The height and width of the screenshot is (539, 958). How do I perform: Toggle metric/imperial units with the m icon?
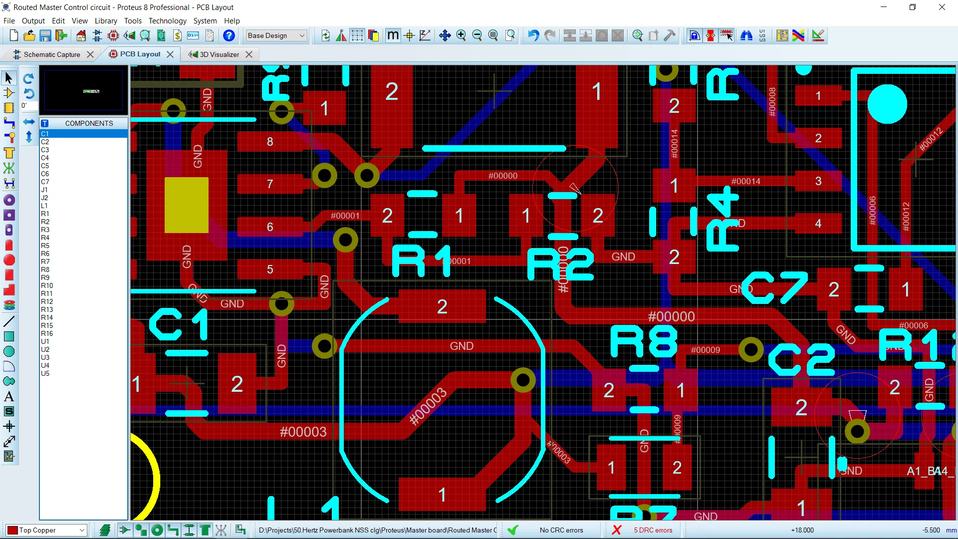click(393, 35)
